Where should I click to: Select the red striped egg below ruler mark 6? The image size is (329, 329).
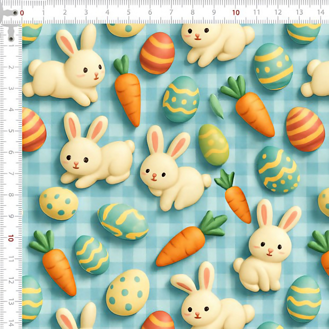coord(157,53)
